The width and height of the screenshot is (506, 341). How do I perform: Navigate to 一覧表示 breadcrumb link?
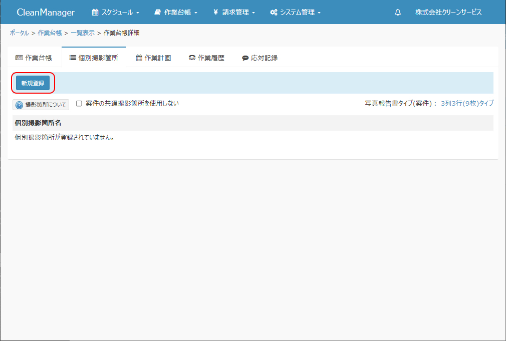82,33
